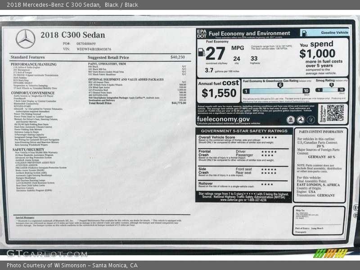
Task: Click the Parts Content Information heading
Action: pos(321,132)
